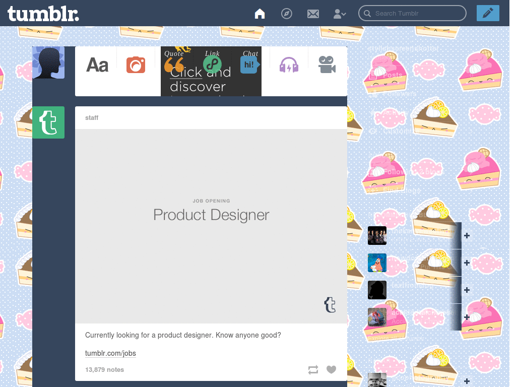516x387 pixels.
Task: Open the green staff blog avatar
Action: [48, 122]
